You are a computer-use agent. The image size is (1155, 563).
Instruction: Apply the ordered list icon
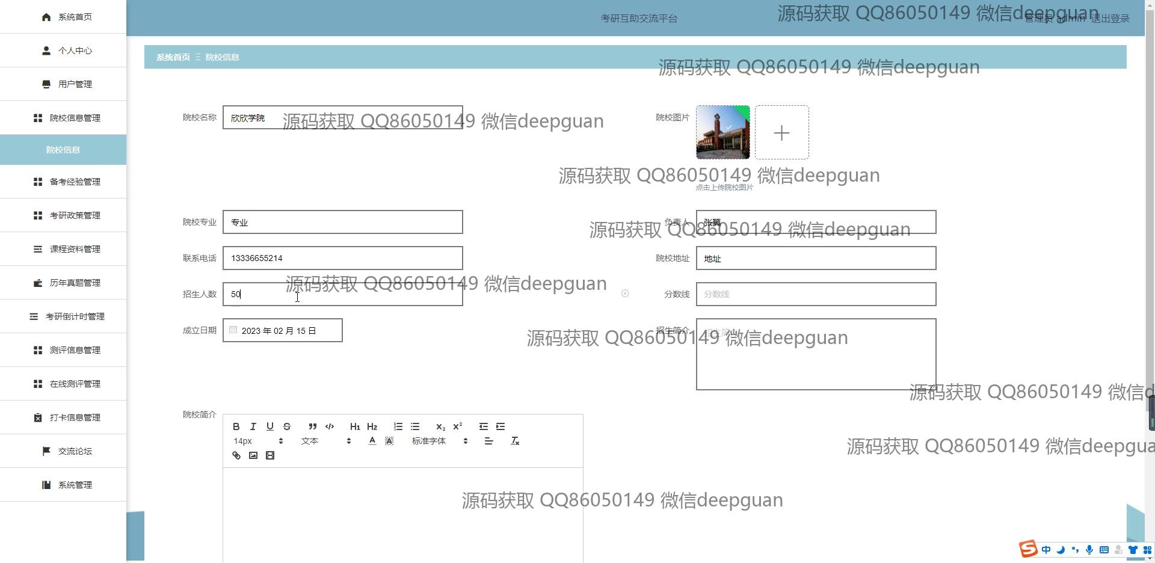[x=398, y=426]
